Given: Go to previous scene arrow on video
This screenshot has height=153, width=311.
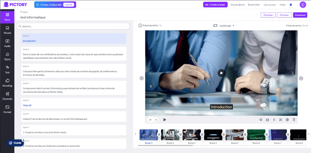Looking at the screenshot, I should [150, 73].
